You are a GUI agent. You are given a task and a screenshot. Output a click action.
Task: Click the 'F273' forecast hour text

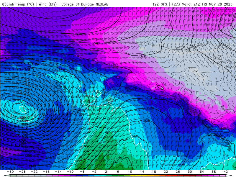(x=176, y=4)
